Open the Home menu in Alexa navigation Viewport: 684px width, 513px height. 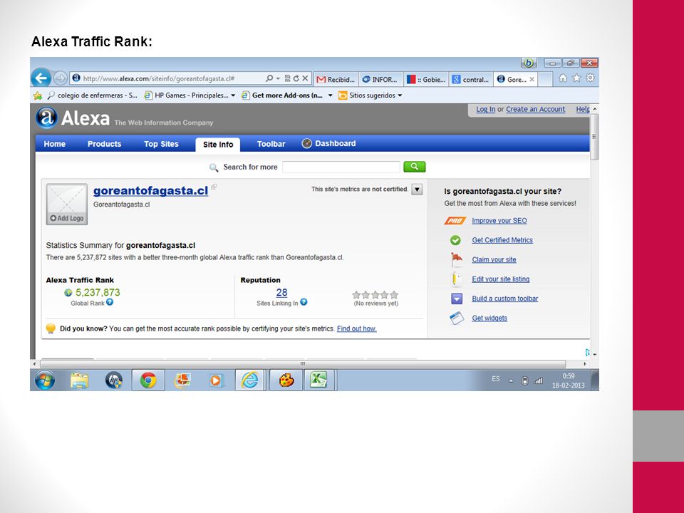(55, 144)
